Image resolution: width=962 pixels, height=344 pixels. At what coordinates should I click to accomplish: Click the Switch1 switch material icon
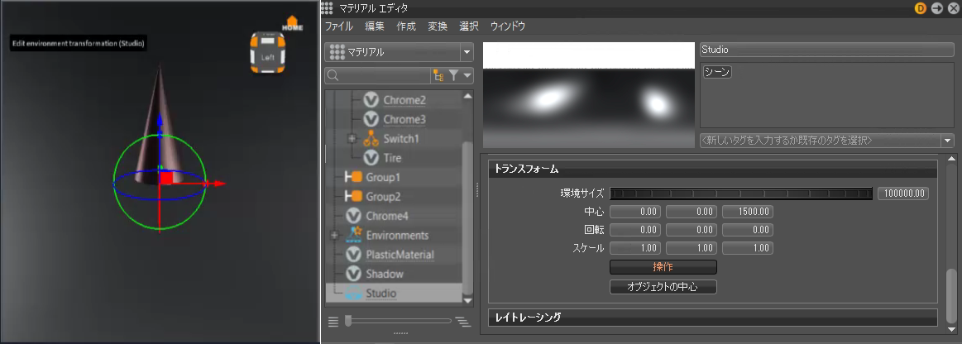tap(371, 139)
